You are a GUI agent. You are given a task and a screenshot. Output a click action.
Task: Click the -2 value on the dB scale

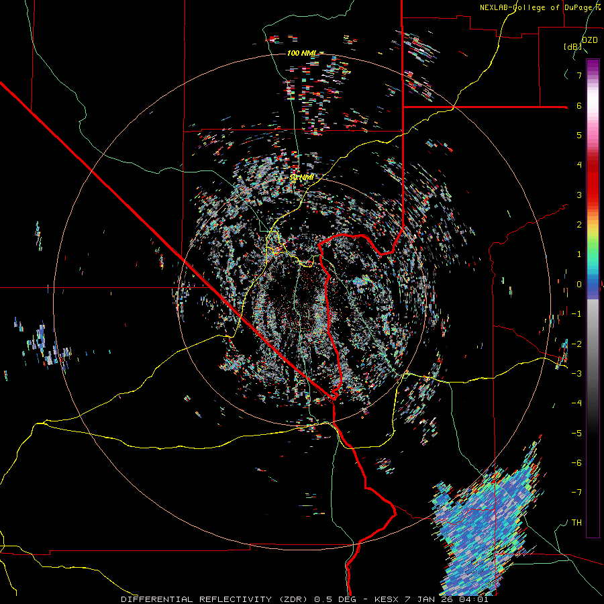pos(576,344)
